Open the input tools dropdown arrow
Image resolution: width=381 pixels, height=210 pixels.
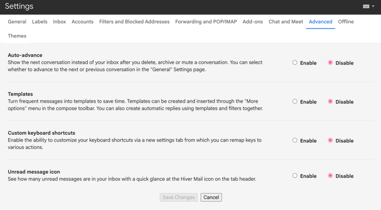373,6
